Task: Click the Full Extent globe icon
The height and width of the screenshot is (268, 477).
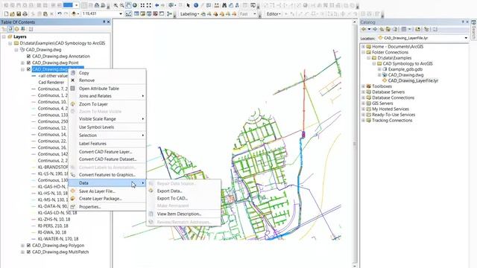Action: (135, 5)
